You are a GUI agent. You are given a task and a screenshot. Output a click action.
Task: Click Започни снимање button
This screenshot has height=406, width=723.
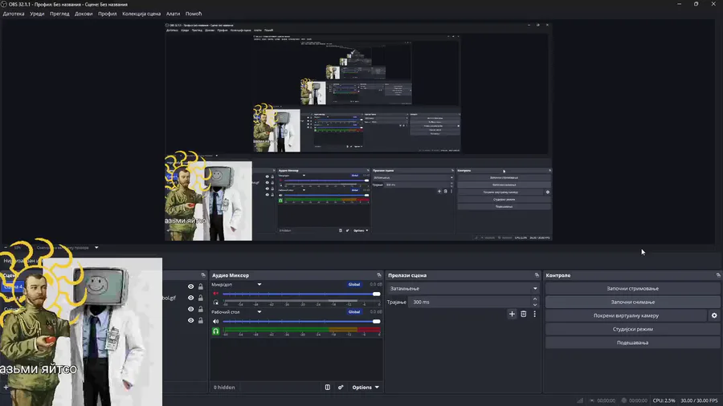[x=632, y=302]
